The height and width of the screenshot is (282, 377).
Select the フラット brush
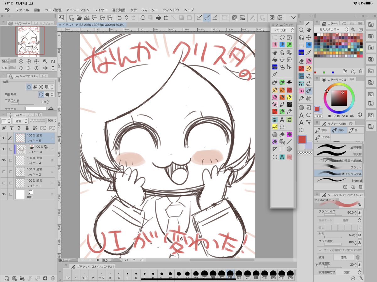[339, 167]
